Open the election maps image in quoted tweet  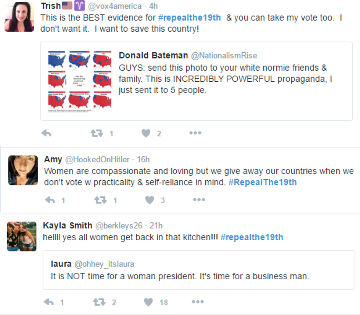(80, 82)
